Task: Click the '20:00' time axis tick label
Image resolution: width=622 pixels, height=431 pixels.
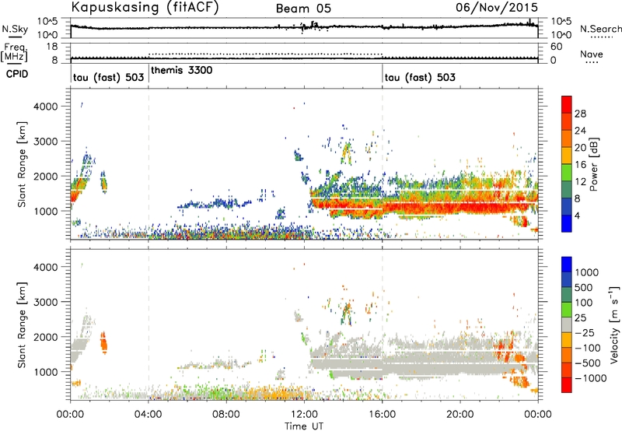Action: (460, 415)
